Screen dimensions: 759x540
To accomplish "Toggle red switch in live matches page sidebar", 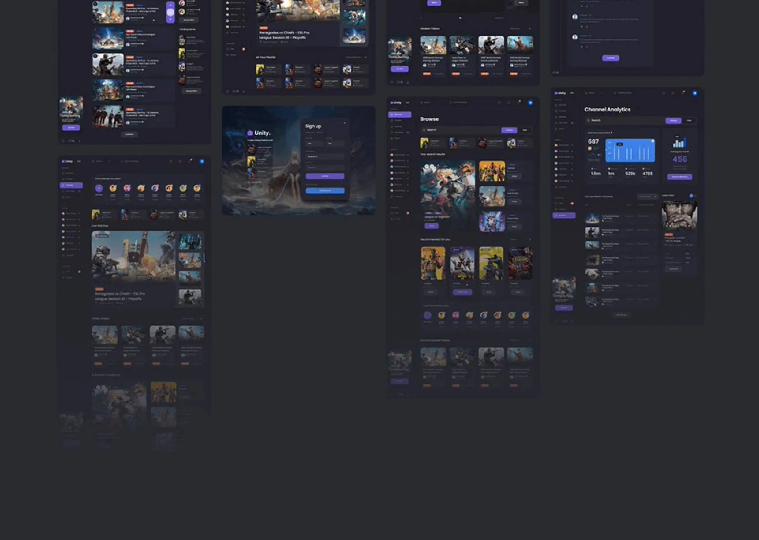I will (x=79, y=272).
